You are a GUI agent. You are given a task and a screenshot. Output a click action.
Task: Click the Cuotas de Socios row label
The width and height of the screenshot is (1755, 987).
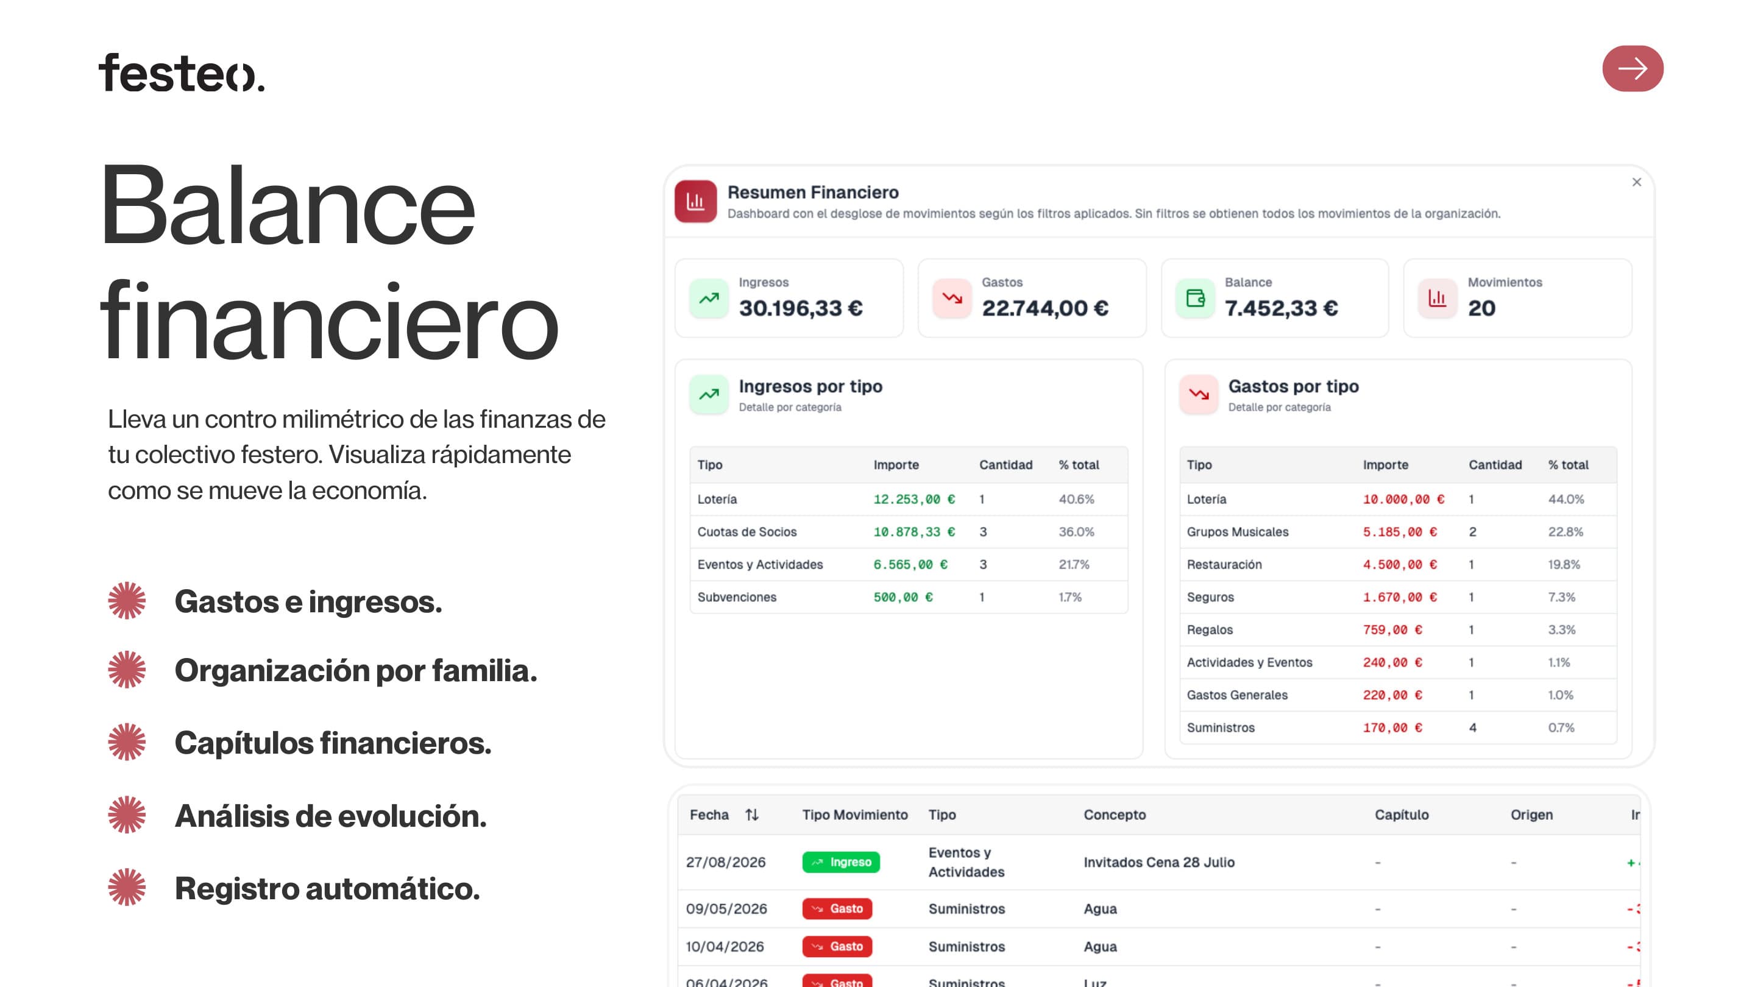click(x=746, y=532)
